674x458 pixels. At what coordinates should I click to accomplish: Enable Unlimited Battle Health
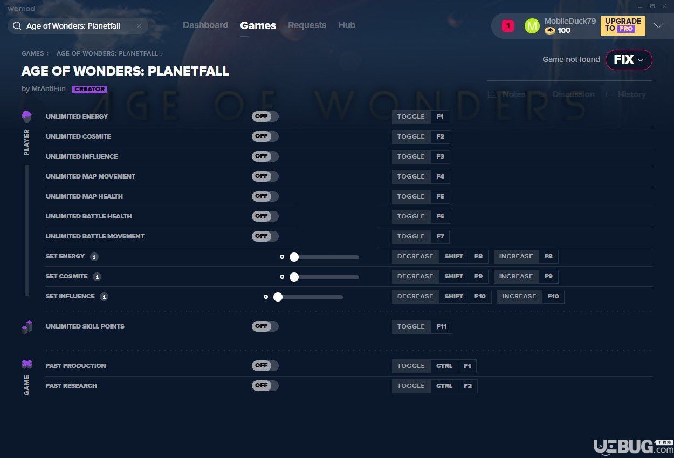click(265, 216)
